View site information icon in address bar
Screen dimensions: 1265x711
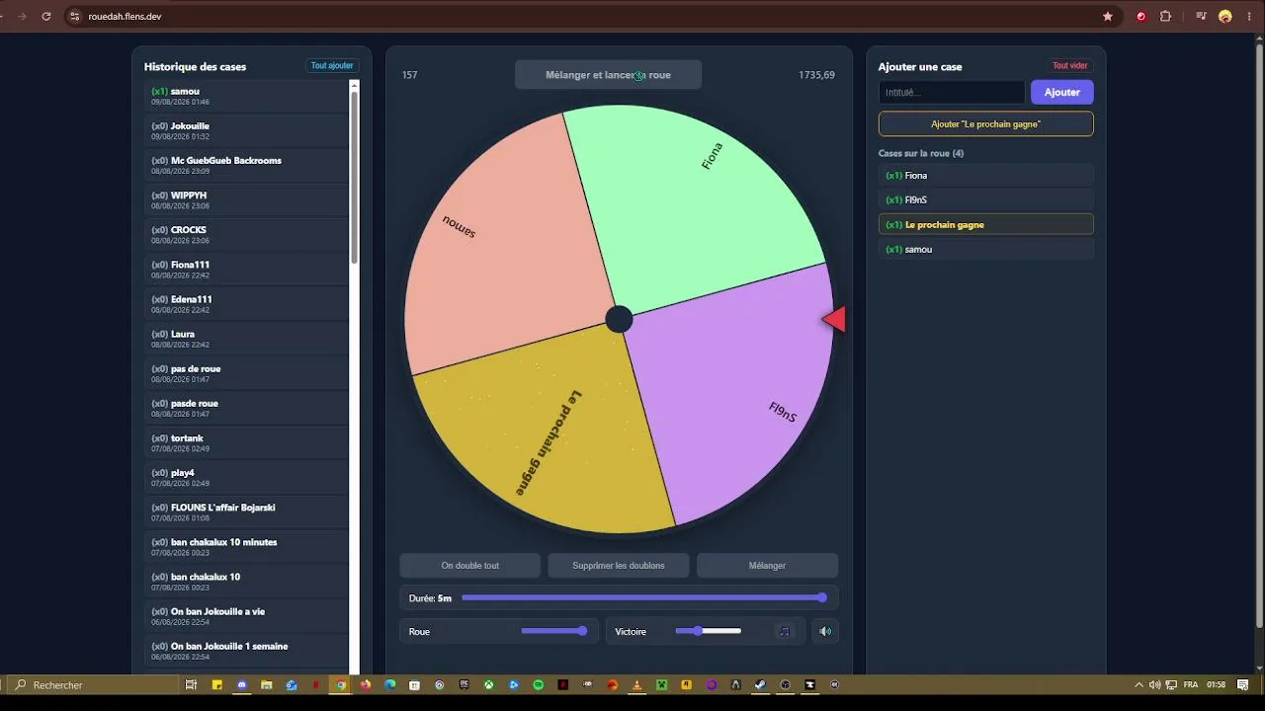pos(74,16)
